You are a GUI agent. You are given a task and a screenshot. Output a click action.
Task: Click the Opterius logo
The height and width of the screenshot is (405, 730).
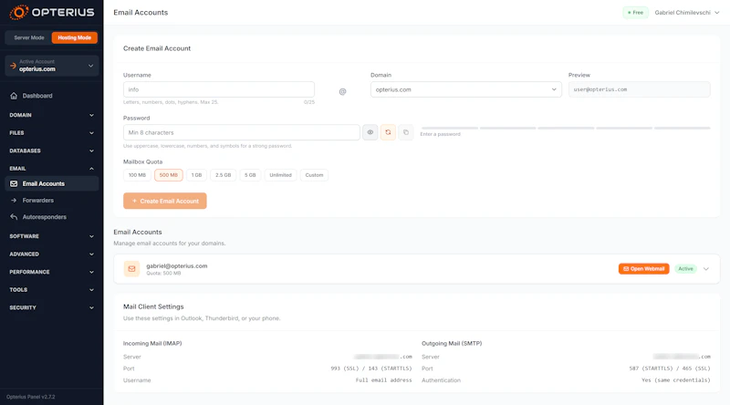[x=51, y=12]
